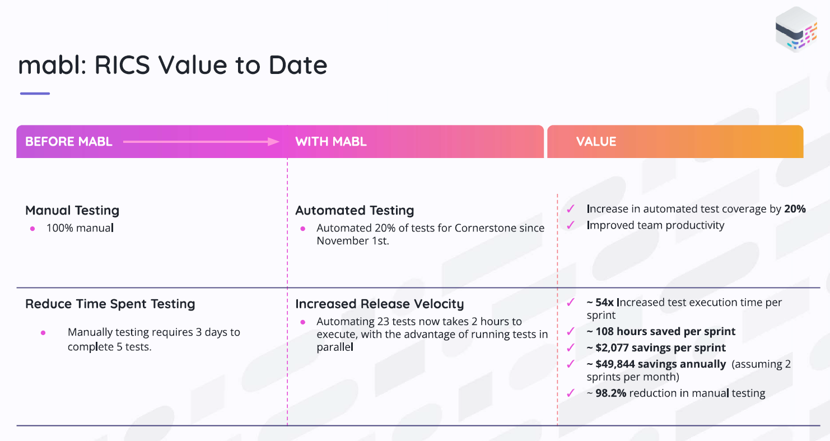
Task: Click checkmark next to Improved team productivity
Action: pos(571,225)
